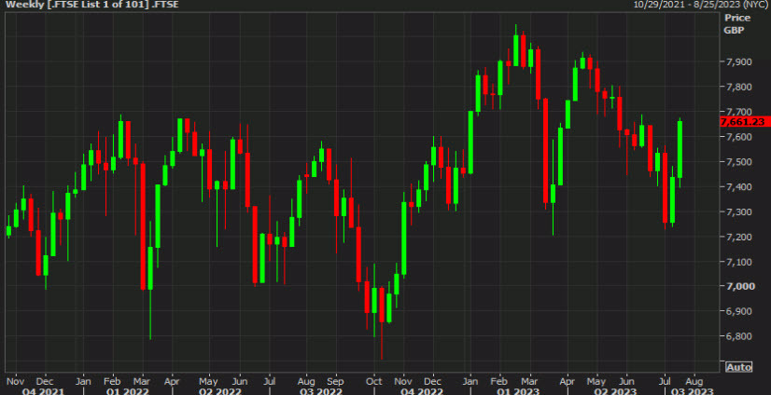Click the large red March 2022 candle
The width and height of the screenshot is (771, 395).
(x=143, y=226)
